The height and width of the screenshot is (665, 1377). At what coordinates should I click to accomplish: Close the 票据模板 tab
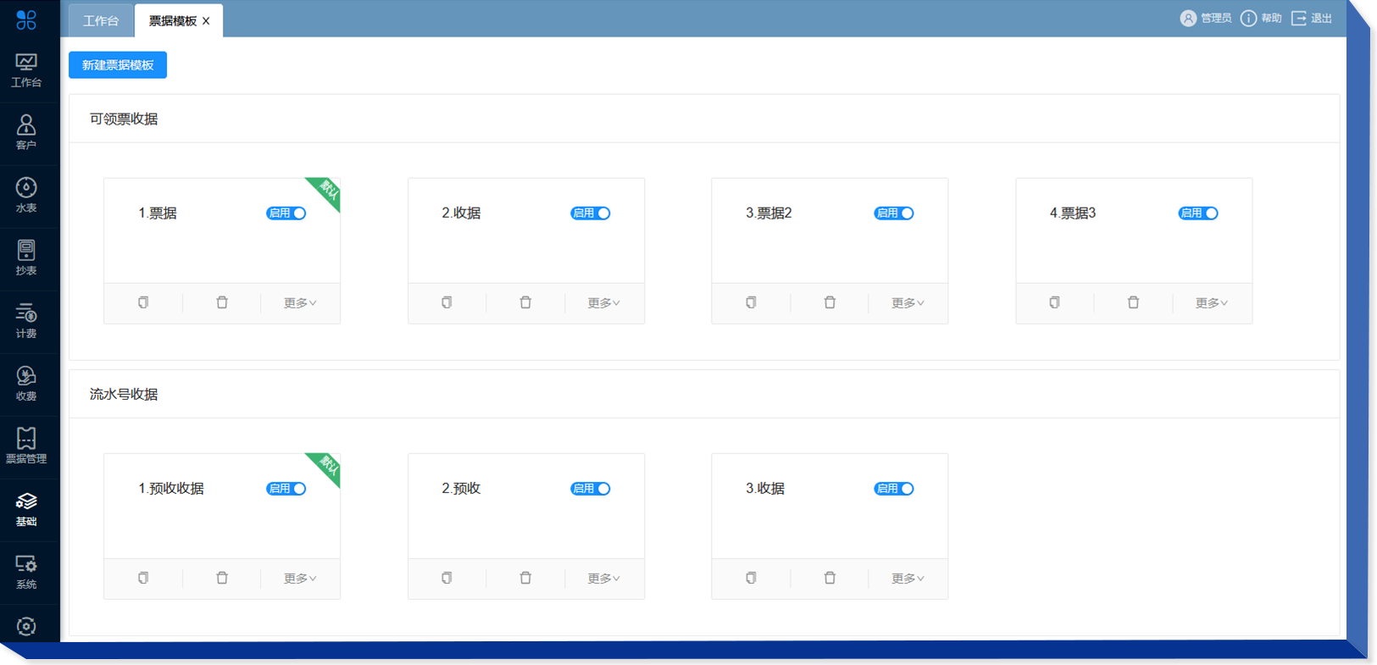pyautogui.click(x=206, y=21)
